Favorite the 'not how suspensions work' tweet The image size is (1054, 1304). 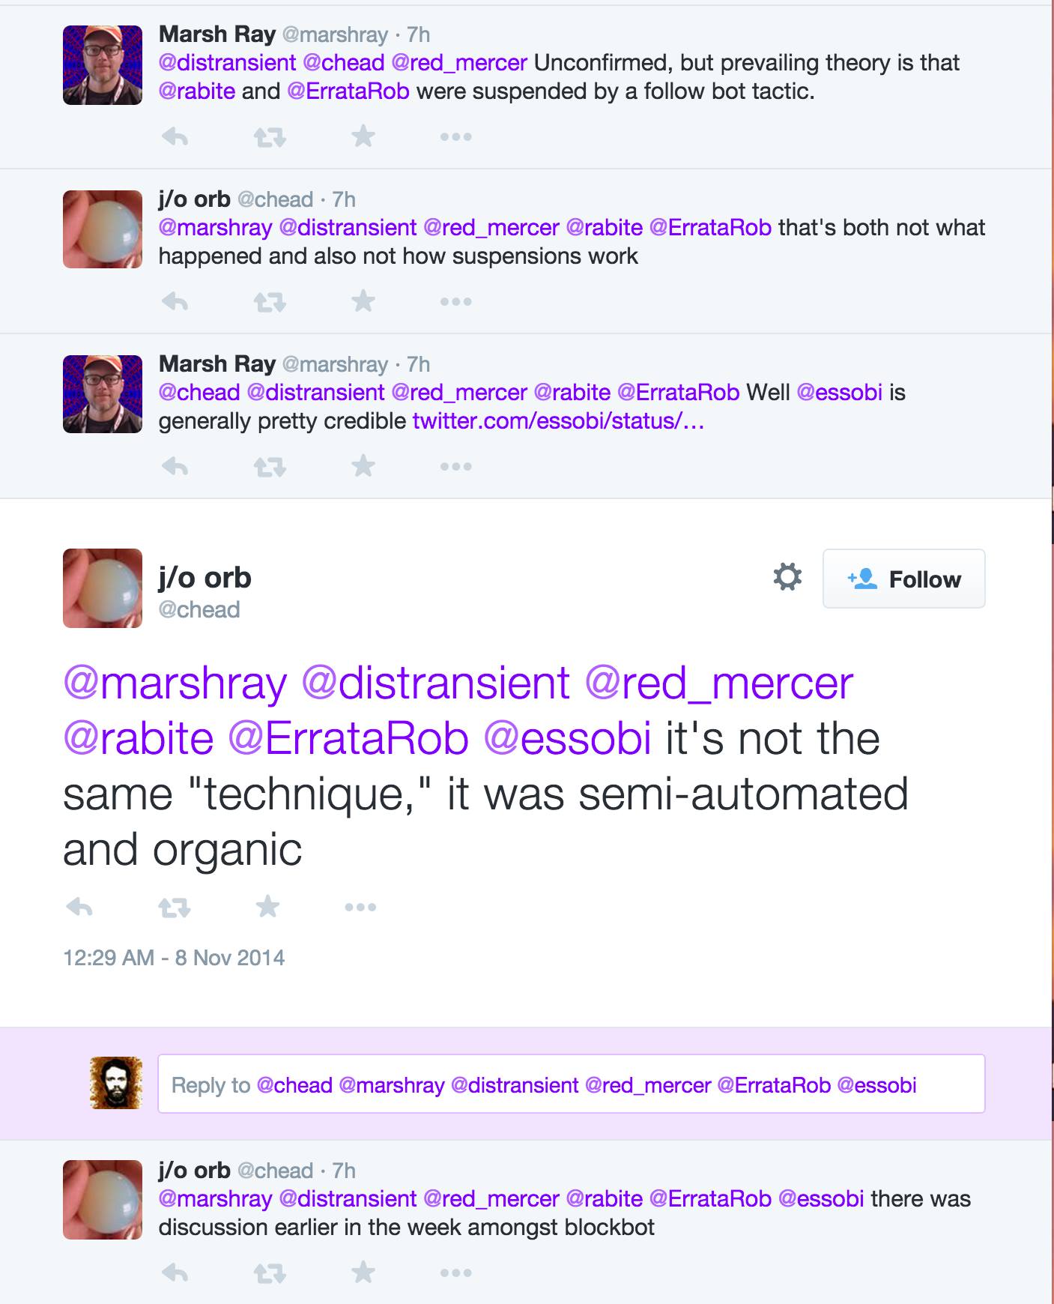pyautogui.click(x=363, y=301)
